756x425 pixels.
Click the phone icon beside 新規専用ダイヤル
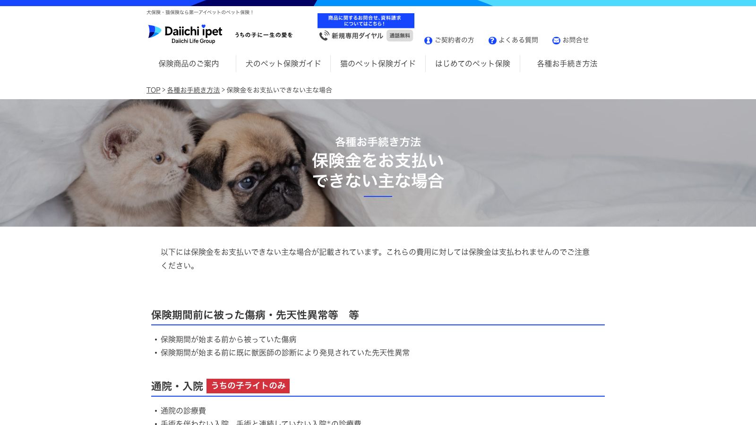point(324,36)
